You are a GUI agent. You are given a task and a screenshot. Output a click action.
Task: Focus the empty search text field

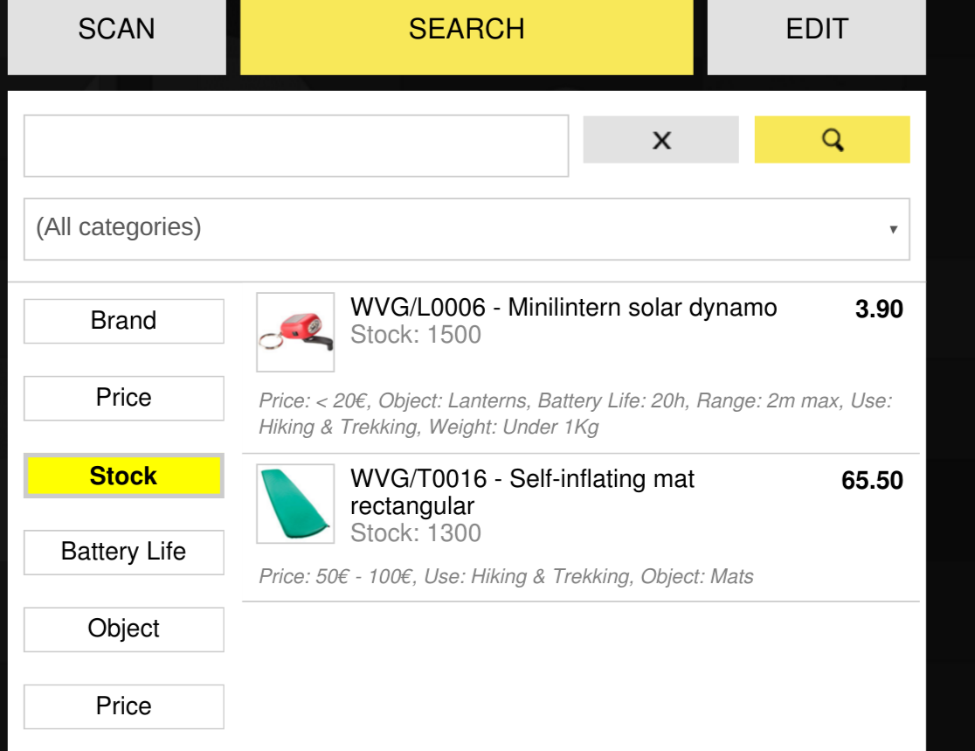pyautogui.click(x=296, y=146)
